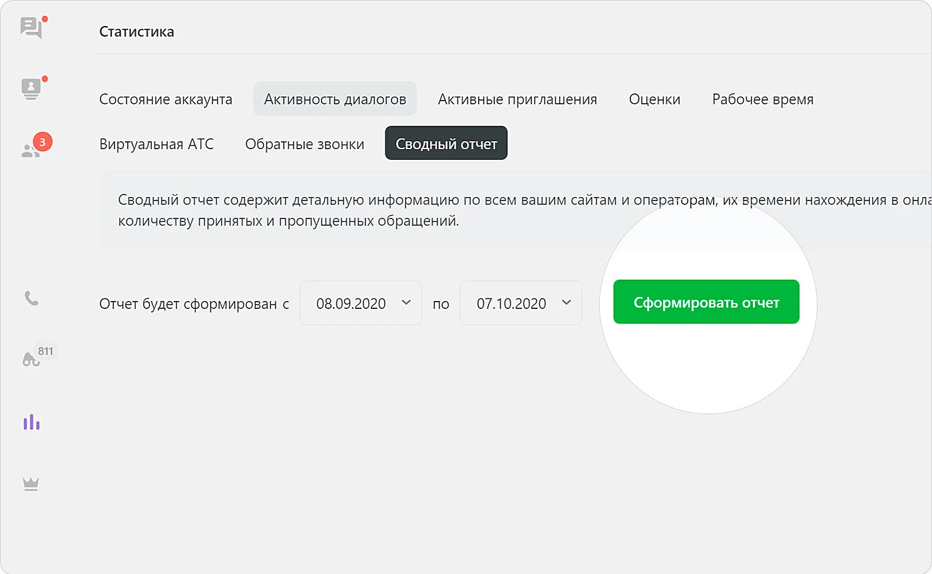Open the start date dropdown showing 08.09.2020
This screenshot has width=932, height=574.
pyautogui.click(x=360, y=303)
